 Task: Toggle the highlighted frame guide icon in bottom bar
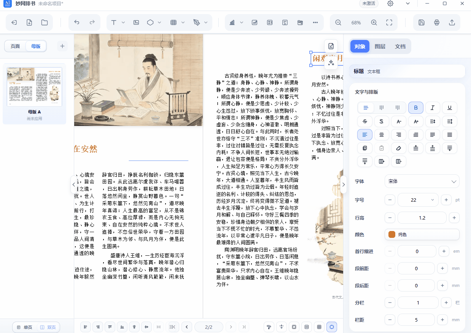point(332,327)
